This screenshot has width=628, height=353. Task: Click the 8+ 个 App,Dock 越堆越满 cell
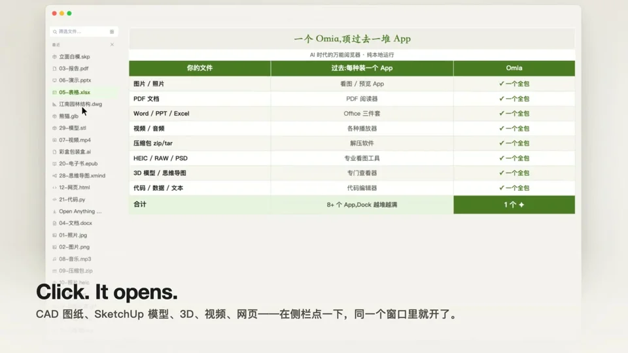362,205
